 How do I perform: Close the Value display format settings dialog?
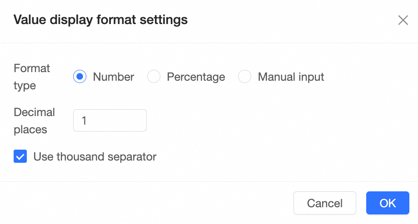403,20
